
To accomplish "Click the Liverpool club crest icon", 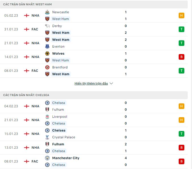I will tap(47, 117).
